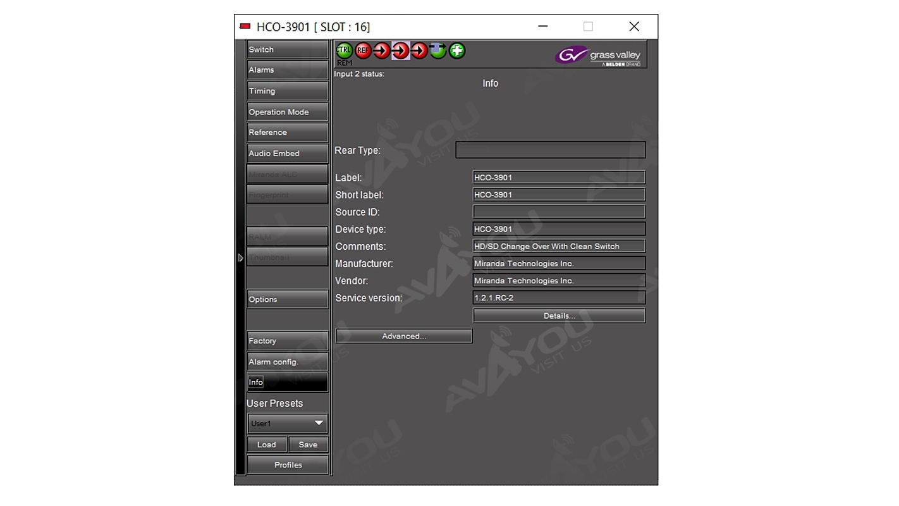The width and height of the screenshot is (899, 506).
Task: Collapse the side panel with the left-edge arrow
Action: point(240,258)
